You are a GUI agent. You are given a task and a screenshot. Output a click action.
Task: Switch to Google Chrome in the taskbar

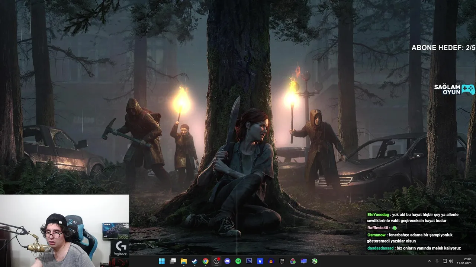(205, 261)
